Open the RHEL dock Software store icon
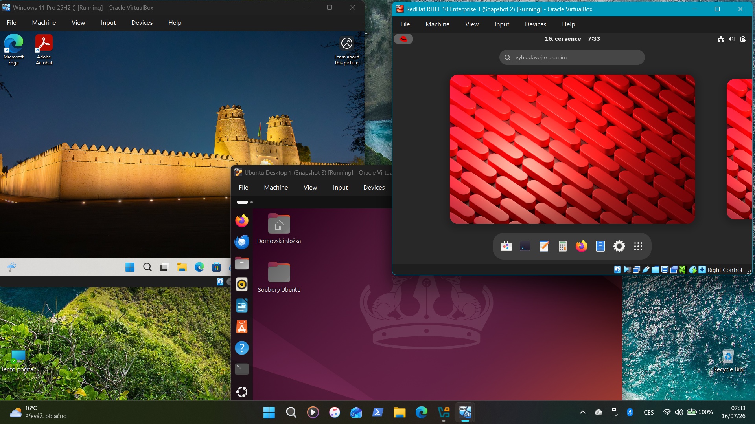This screenshot has height=424, width=755. click(x=506, y=246)
